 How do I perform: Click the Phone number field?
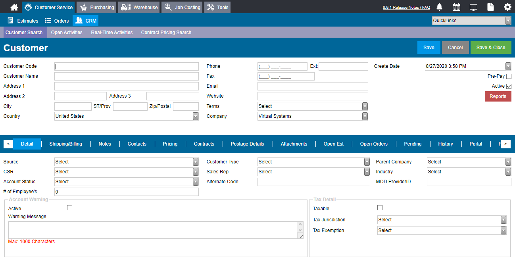click(x=282, y=66)
